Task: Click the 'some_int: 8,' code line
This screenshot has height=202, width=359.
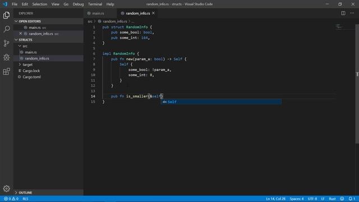Action: (x=141, y=75)
